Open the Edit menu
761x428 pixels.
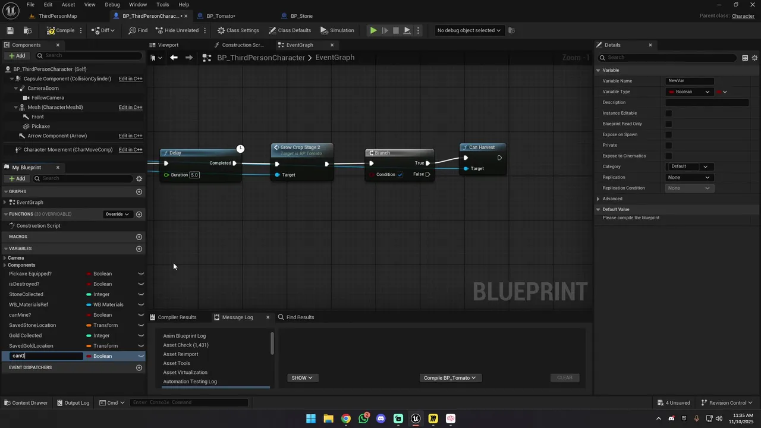(x=48, y=4)
